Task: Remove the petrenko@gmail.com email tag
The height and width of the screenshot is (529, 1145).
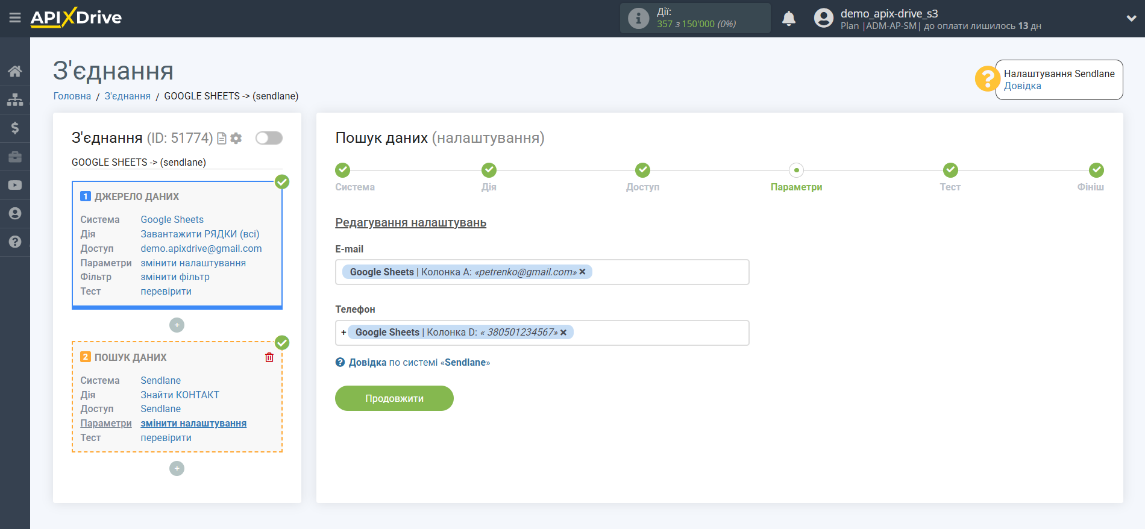Action: 582,272
